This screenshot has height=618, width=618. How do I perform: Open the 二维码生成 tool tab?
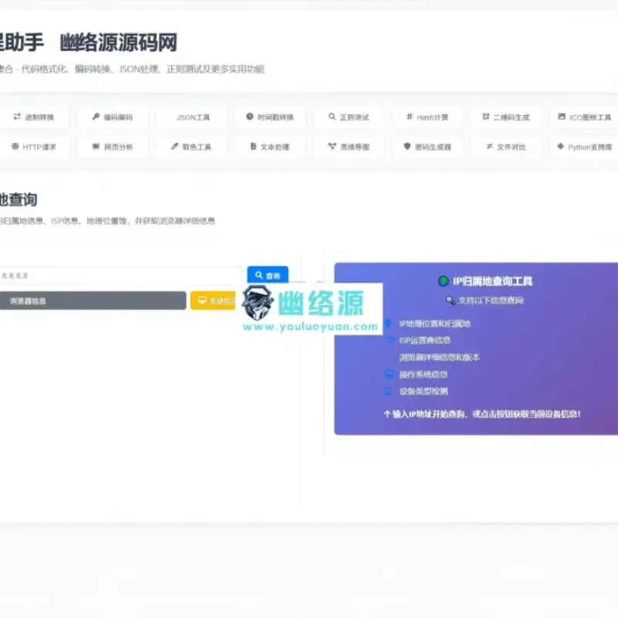click(507, 117)
